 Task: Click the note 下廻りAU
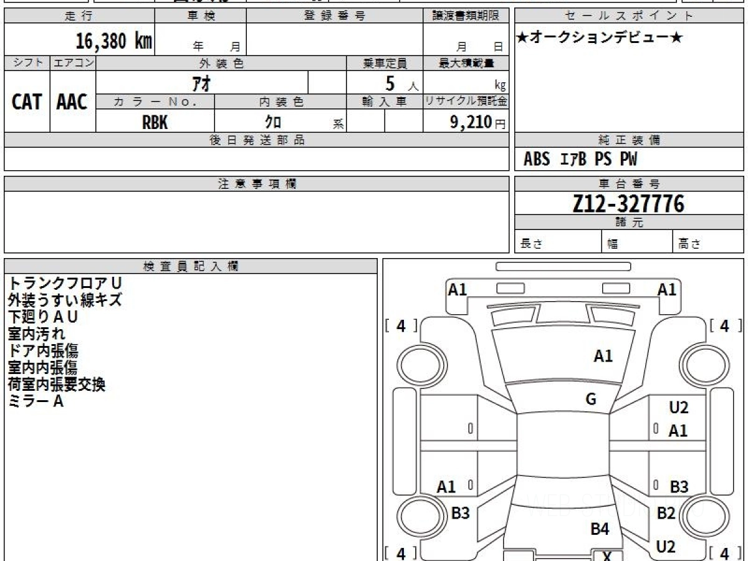click(43, 317)
